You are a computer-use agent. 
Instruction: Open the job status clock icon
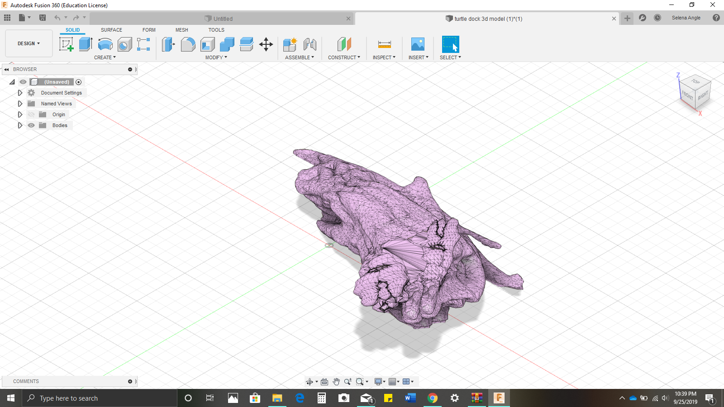[x=657, y=18]
